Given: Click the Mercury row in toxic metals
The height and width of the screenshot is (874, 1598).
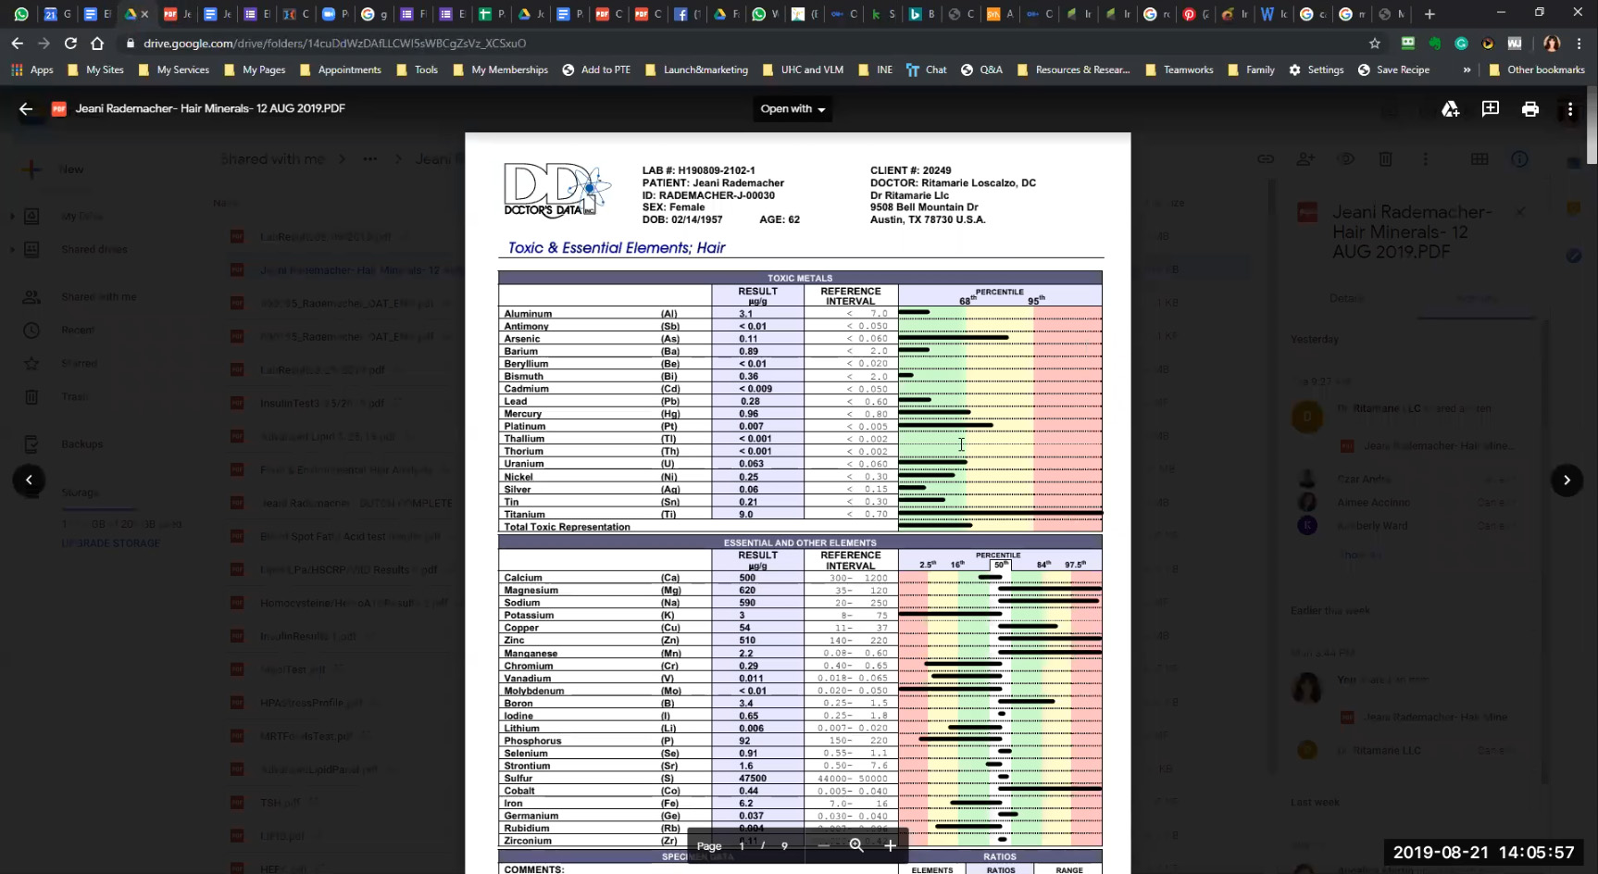Looking at the screenshot, I should coord(800,414).
